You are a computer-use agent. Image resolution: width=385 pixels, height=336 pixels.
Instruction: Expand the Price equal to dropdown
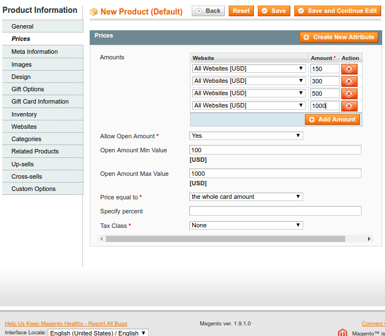coord(246,197)
